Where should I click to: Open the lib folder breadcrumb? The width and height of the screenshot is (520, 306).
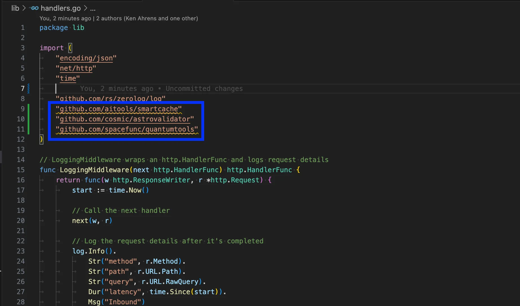(15, 8)
